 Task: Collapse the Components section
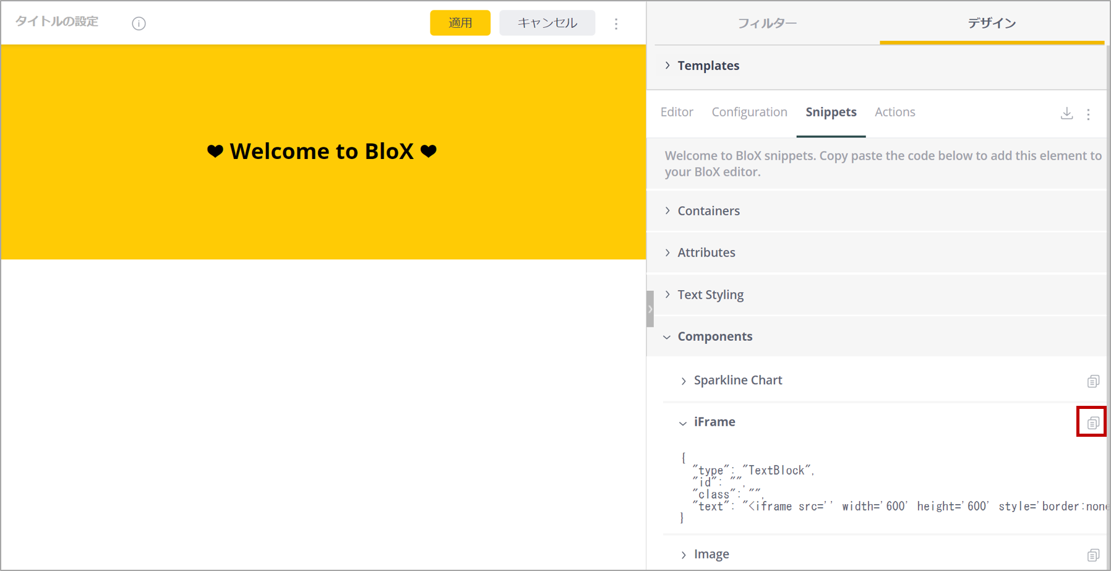877,337
